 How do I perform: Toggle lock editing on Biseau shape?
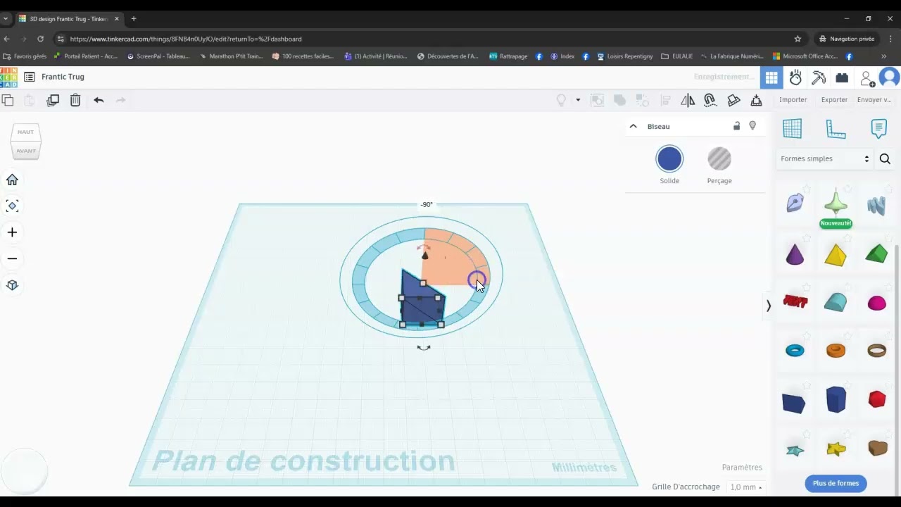pyautogui.click(x=736, y=126)
